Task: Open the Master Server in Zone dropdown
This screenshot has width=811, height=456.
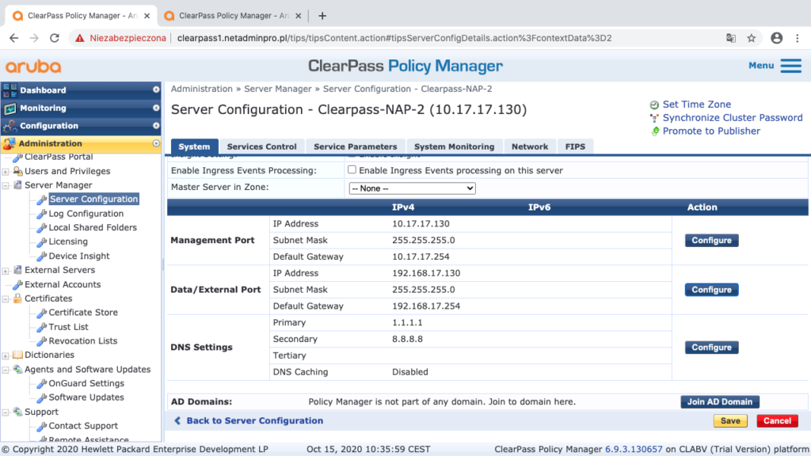Action: point(412,188)
